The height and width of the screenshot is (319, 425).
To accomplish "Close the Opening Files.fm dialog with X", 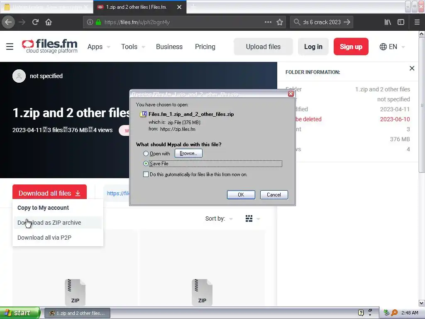I will pyautogui.click(x=291, y=94).
